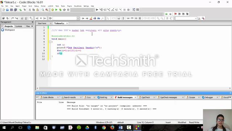This screenshot has height=131, width=232.
Task: Select the Build messages tab
Action: 125,98
